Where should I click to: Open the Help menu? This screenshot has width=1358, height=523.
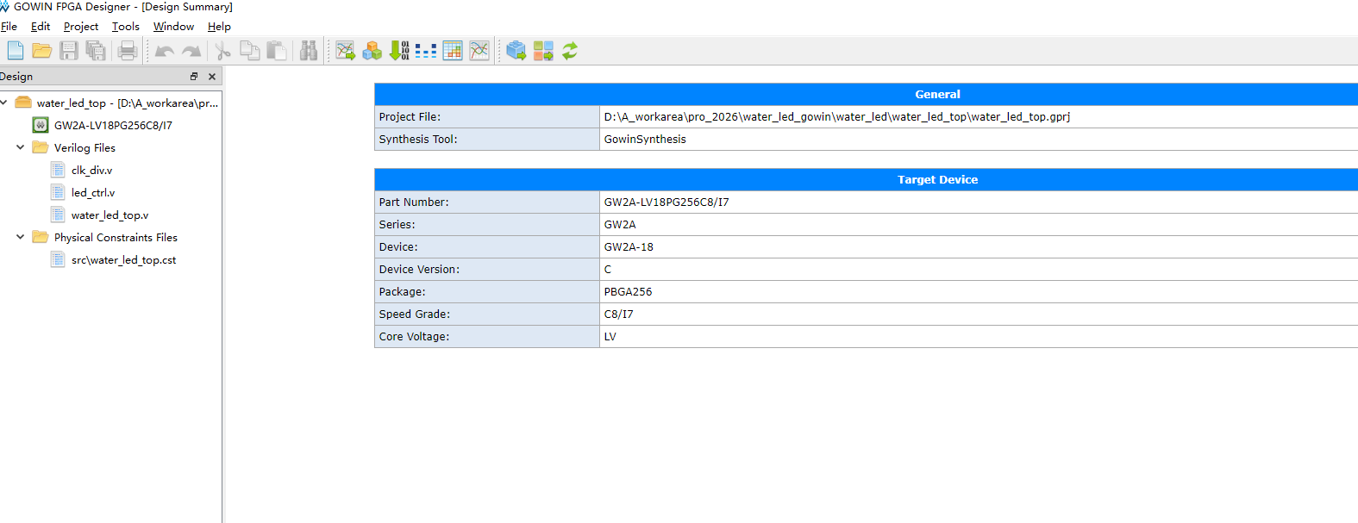[x=219, y=27]
